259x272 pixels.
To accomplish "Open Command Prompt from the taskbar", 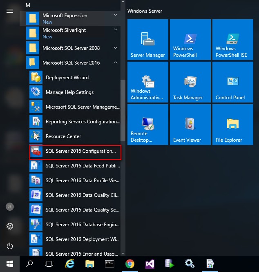I will (109, 264).
